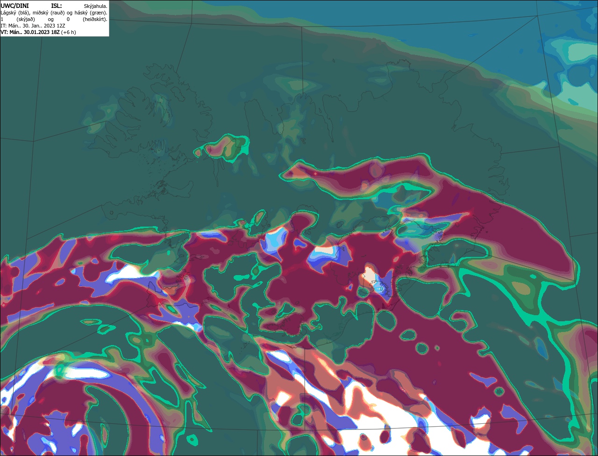598x456 pixels.
Task: Click the 'UWC/DINI' model label
Action: (x=14, y=6)
